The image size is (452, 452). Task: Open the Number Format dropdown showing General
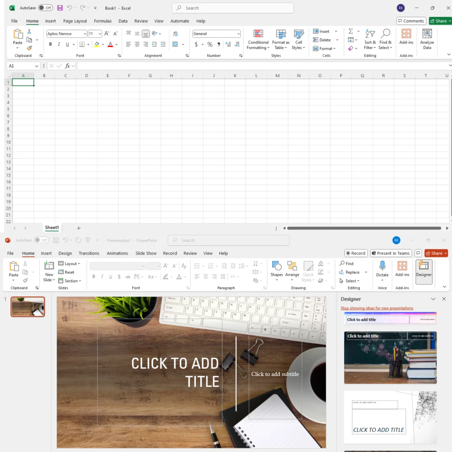tap(216, 34)
